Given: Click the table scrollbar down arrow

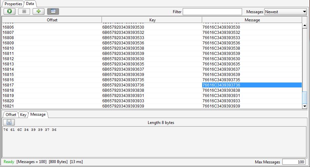Looking at the screenshot, I should pos(305,106).
